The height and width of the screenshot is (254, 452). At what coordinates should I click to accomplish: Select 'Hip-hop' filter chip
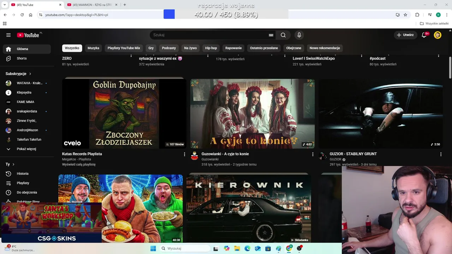pyautogui.click(x=211, y=48)
